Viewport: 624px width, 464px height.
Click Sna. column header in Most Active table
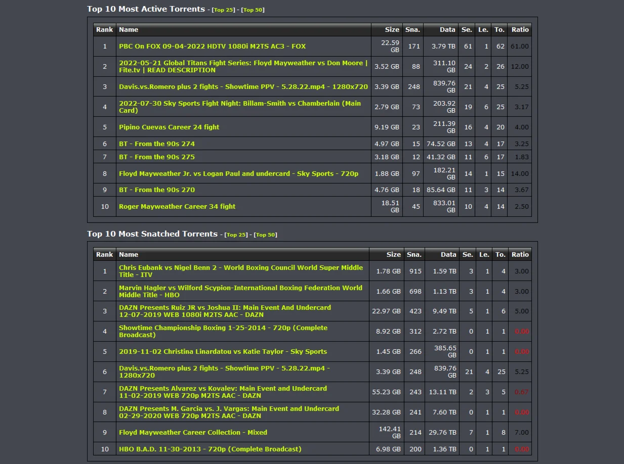(x=413, y=29)
